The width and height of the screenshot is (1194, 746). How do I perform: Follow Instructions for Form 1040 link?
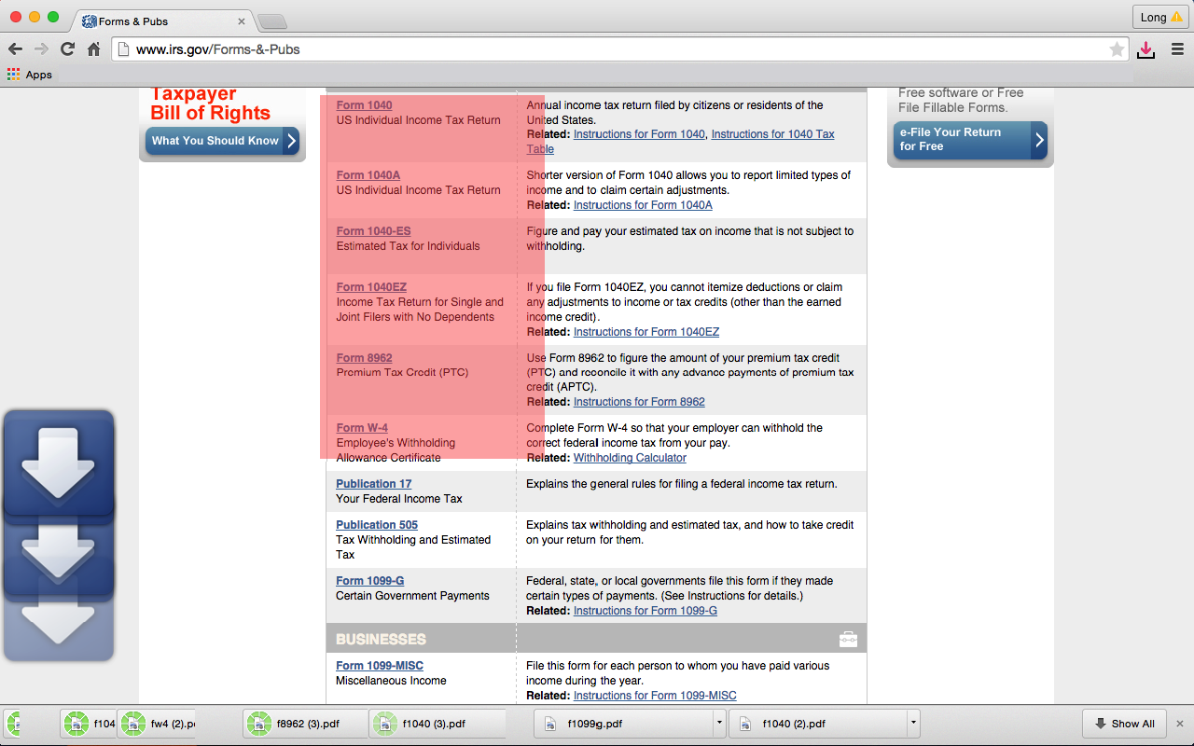pos(639,134)
